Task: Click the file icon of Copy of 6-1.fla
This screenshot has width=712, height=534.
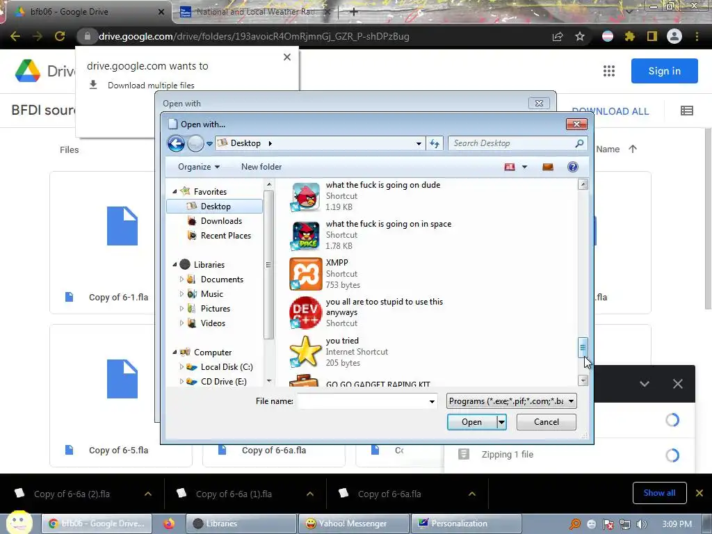Action: click(x=122, y=226)
